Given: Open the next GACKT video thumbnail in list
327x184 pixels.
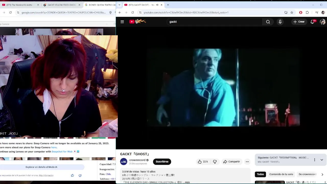Looking at the screenshot, I should (270, 182).
